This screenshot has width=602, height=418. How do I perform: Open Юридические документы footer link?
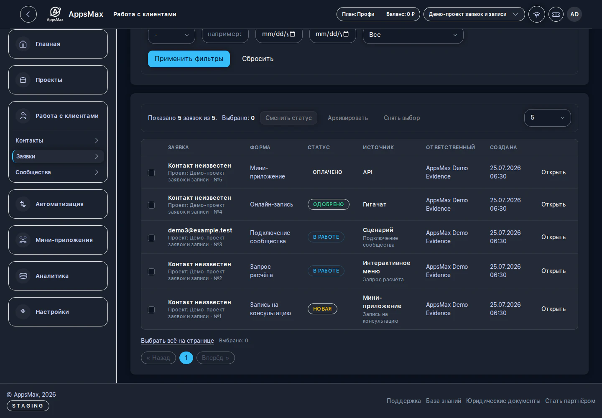[503, 401]
